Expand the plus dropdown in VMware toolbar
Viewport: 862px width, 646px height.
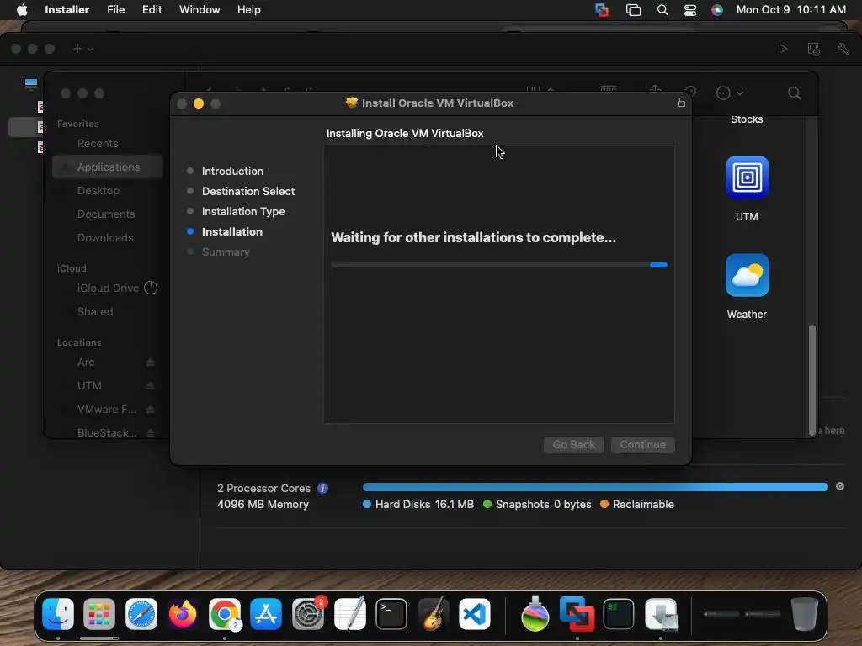83,49
